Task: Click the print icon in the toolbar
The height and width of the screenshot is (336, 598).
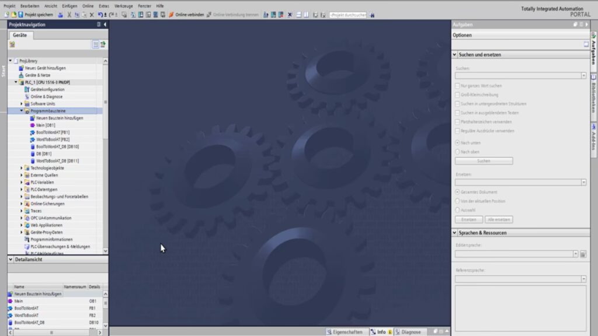Action: coord(61,15)
